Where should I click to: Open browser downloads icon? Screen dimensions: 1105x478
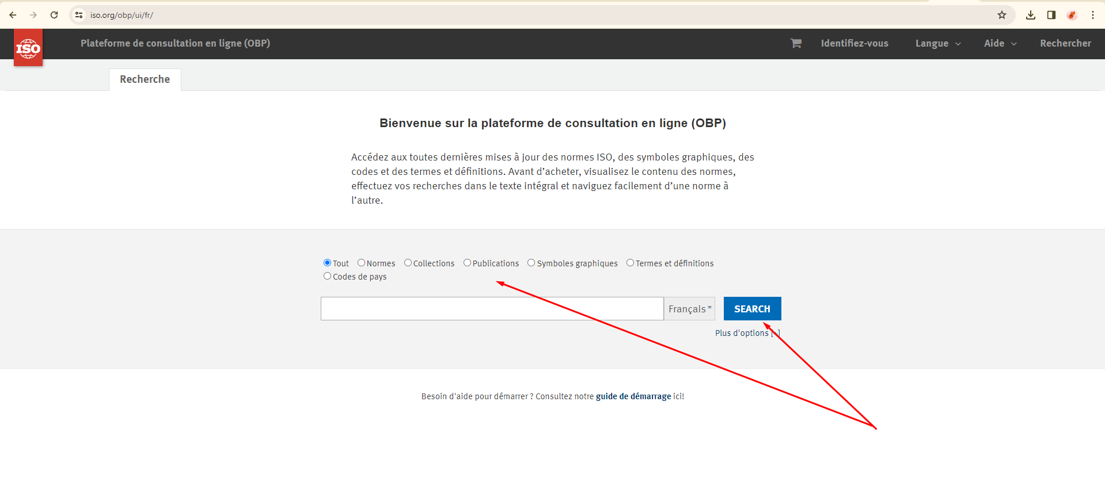pos(1031,15)
